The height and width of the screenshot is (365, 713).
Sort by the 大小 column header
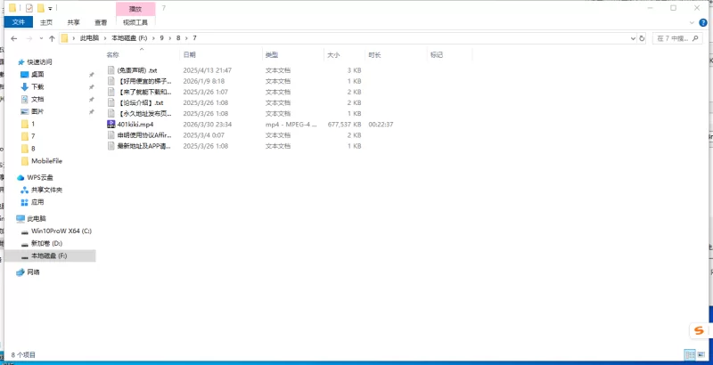point(333,55)
